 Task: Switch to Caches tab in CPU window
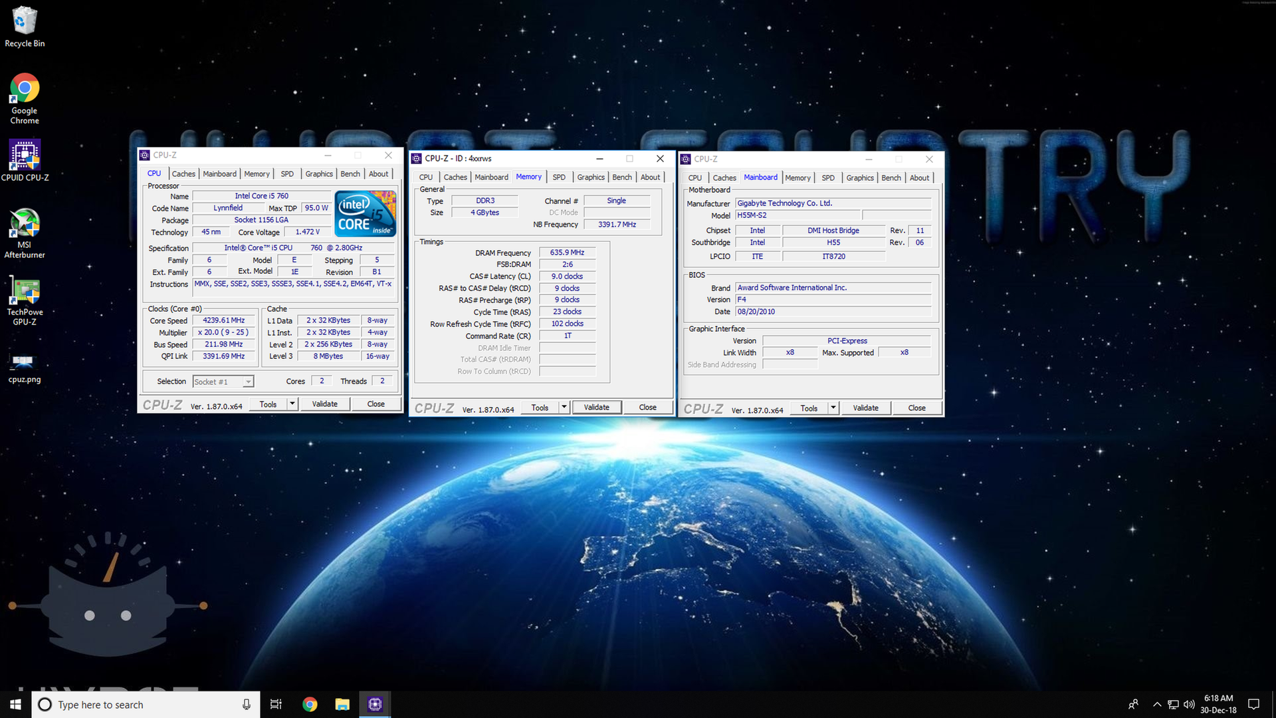[183, 174]
